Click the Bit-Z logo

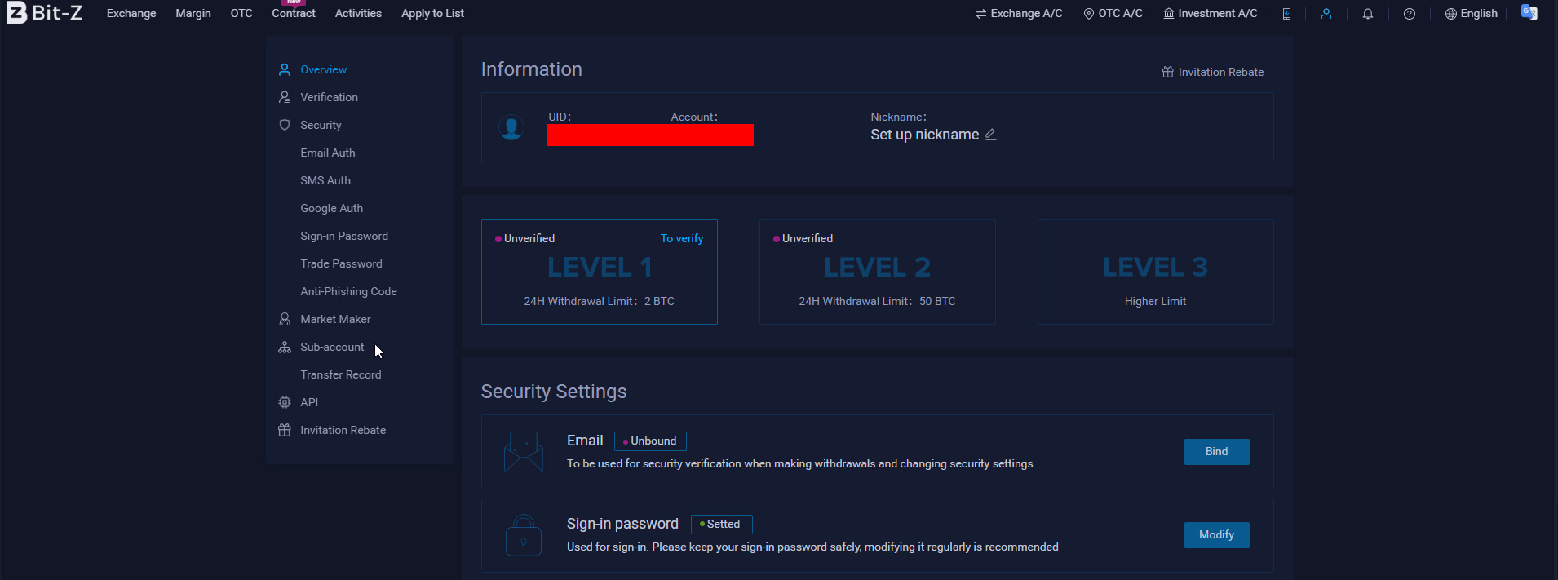click(45, 13)
